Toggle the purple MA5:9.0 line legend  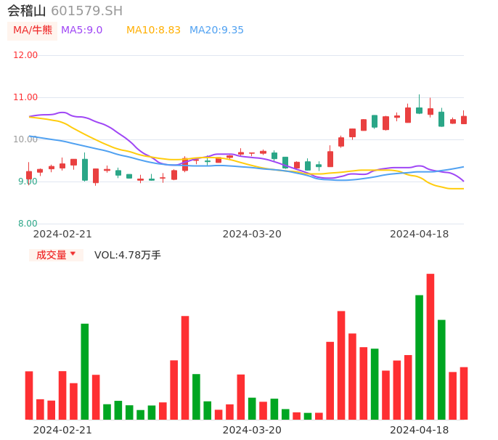click(x=81, y=30)
